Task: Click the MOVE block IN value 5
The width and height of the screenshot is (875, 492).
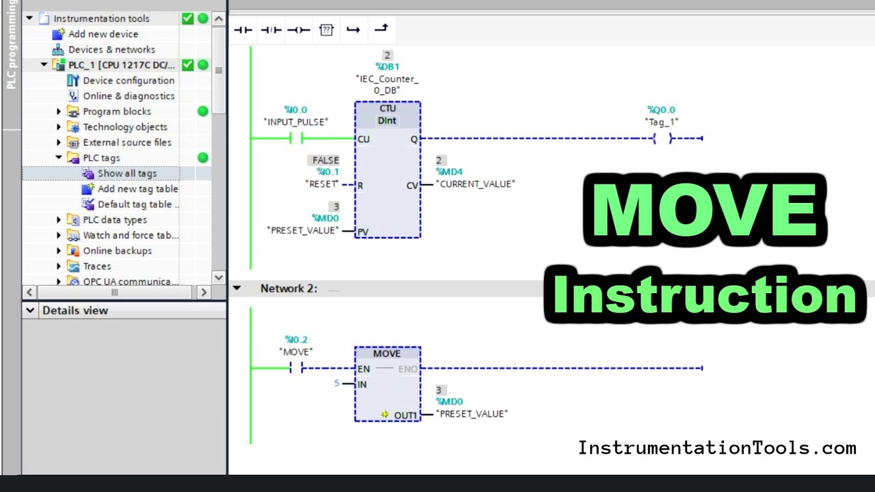Action: pos(336,383)
